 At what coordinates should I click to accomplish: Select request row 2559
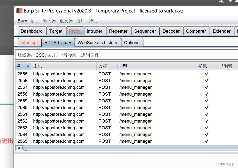point(126,101)
